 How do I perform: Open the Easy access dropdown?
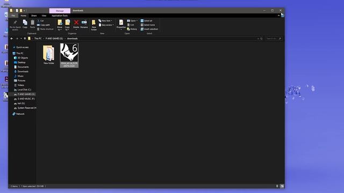(x=106, y=25)
